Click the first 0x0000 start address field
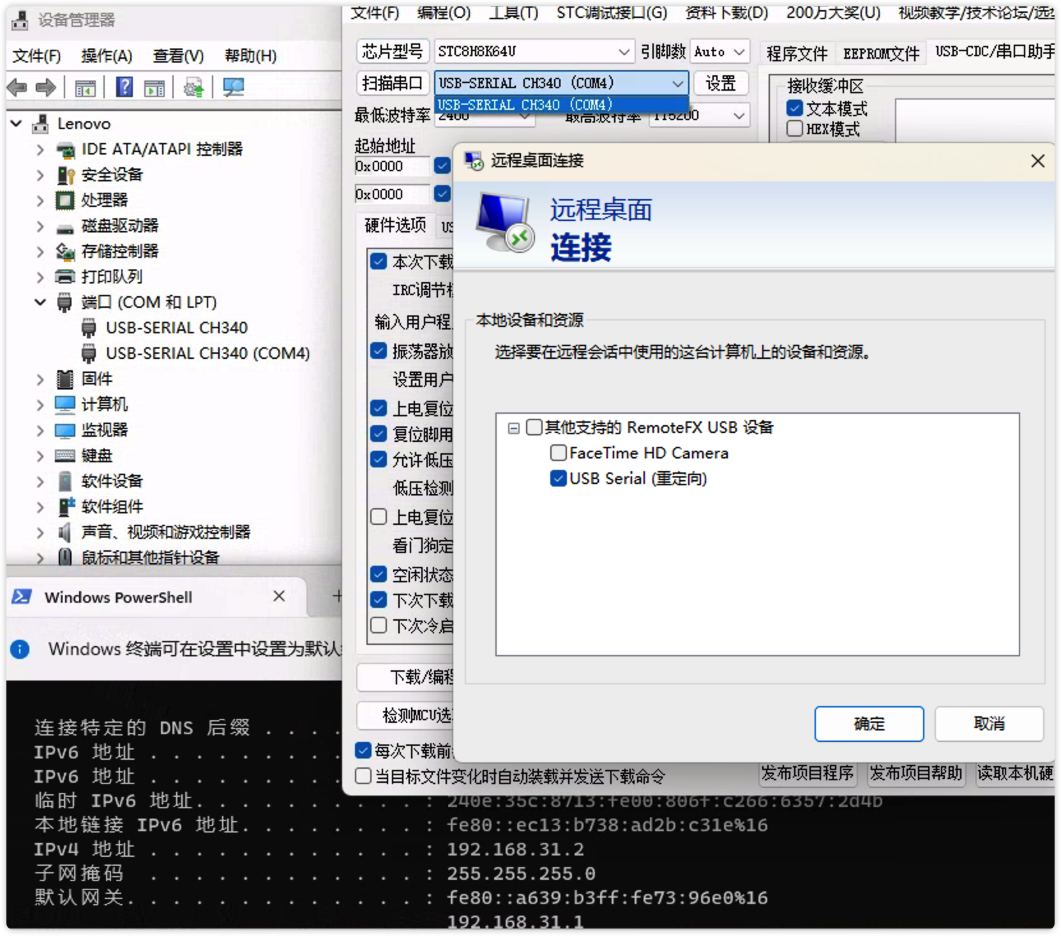This screenshot has width=1061, height=936. click(392, 167)
